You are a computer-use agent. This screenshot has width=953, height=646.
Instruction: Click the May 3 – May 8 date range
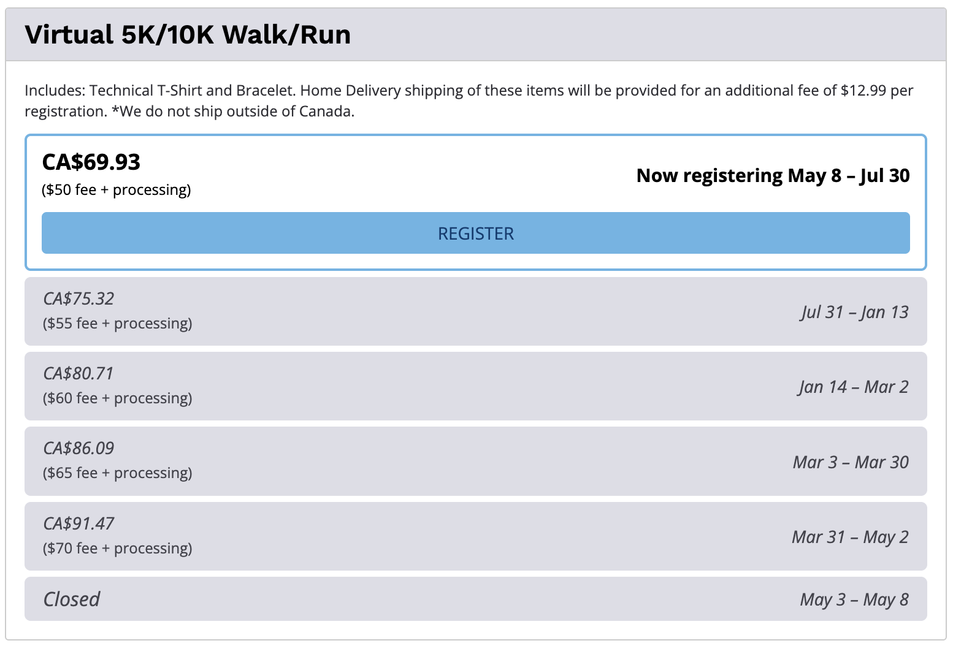click(x=854, y=599)
